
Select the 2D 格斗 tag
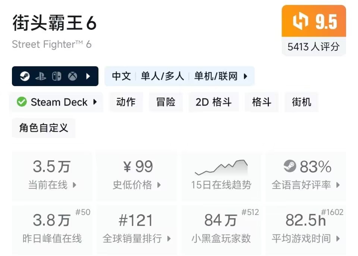[x=213, y=102]
